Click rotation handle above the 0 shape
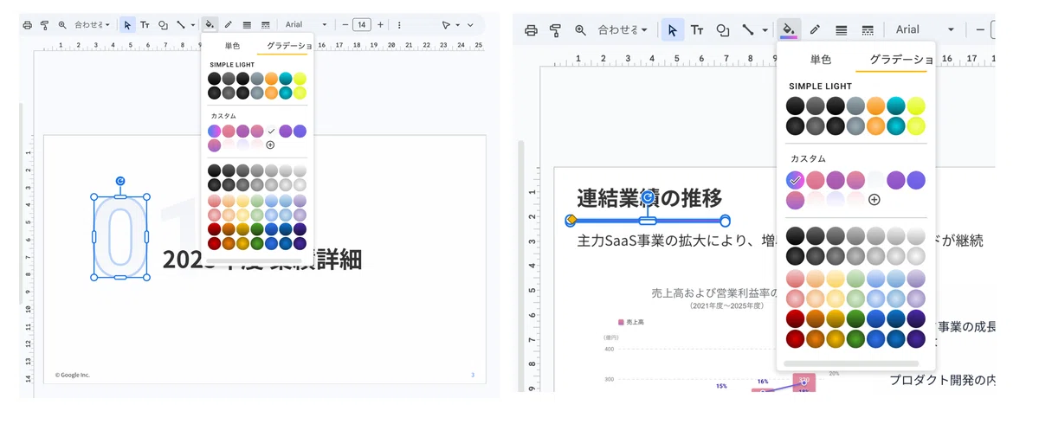Image resolution: width=1039 pixels, height=424 pixels. 120,181
